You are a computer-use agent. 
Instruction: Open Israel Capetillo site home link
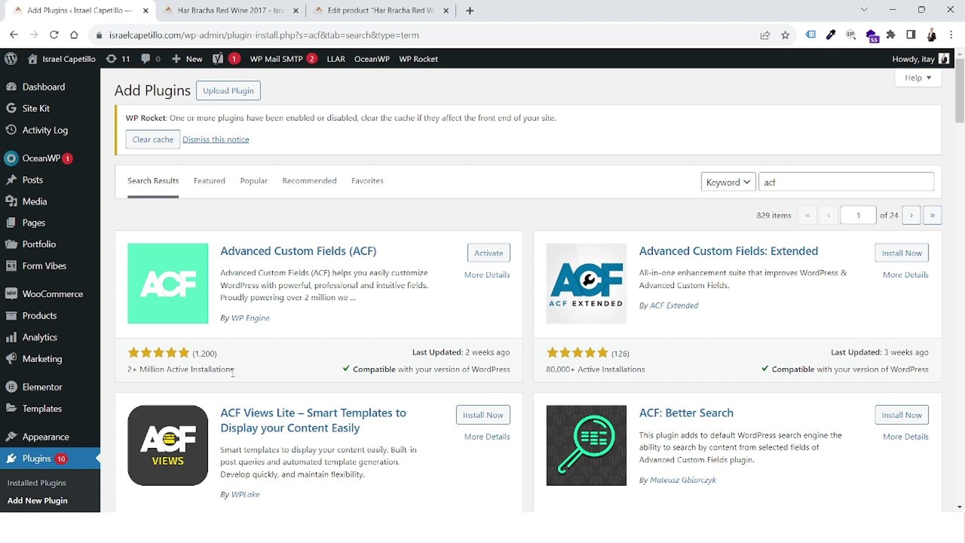click(62, 59)
